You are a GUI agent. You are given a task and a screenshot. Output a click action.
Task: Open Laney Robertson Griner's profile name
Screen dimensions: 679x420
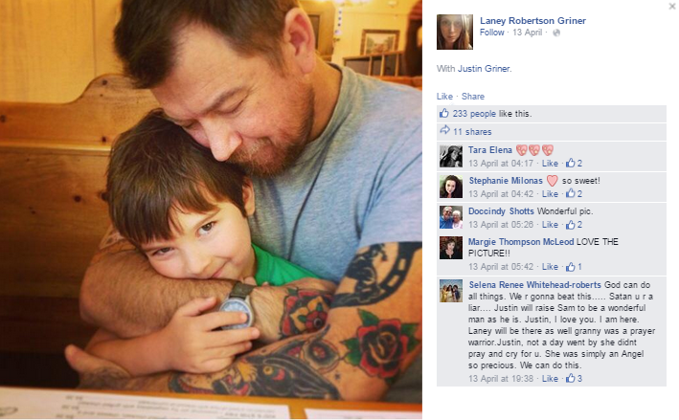coord(532,21)
